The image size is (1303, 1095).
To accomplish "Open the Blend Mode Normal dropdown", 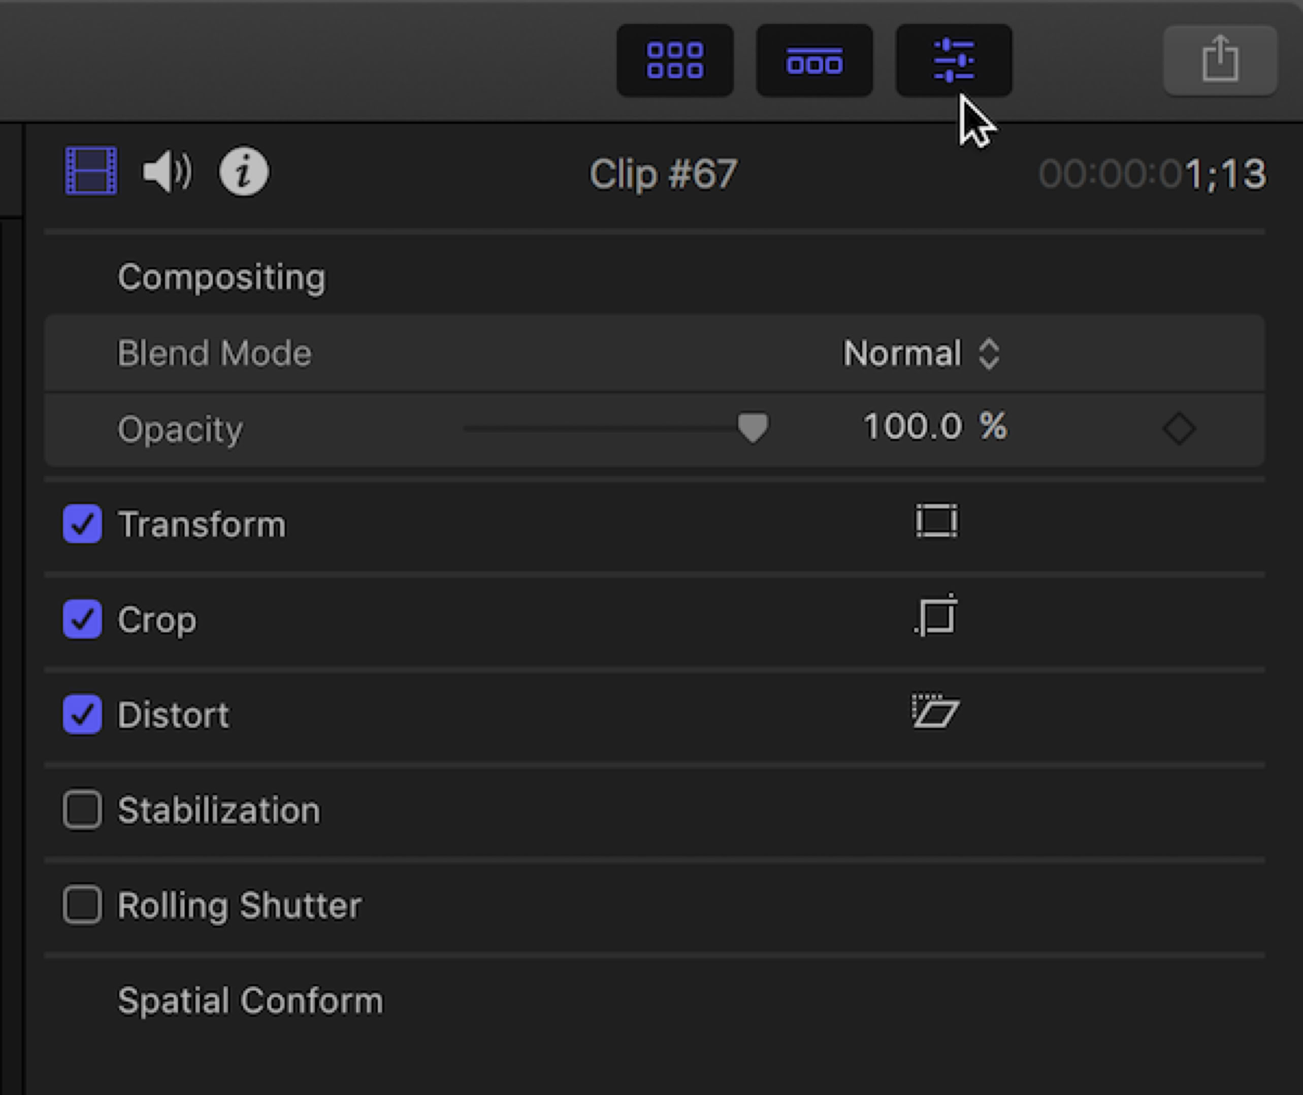I will [x=921, y=354].
